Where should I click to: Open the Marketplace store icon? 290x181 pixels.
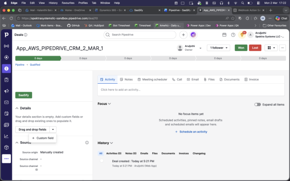tap(224, 35)
